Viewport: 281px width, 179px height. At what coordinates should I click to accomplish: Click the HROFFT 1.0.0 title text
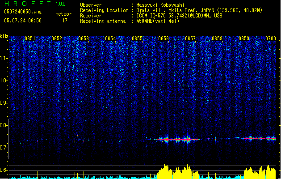point(35,4)
